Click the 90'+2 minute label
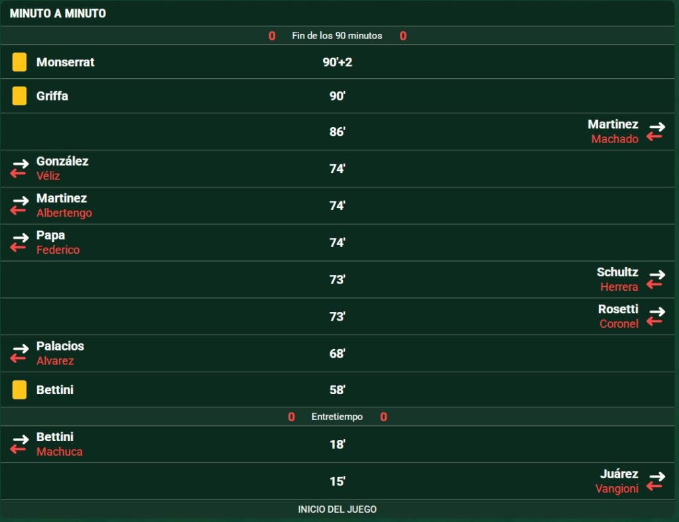Viewport: 679px width, 522px height. pos(338,62)
